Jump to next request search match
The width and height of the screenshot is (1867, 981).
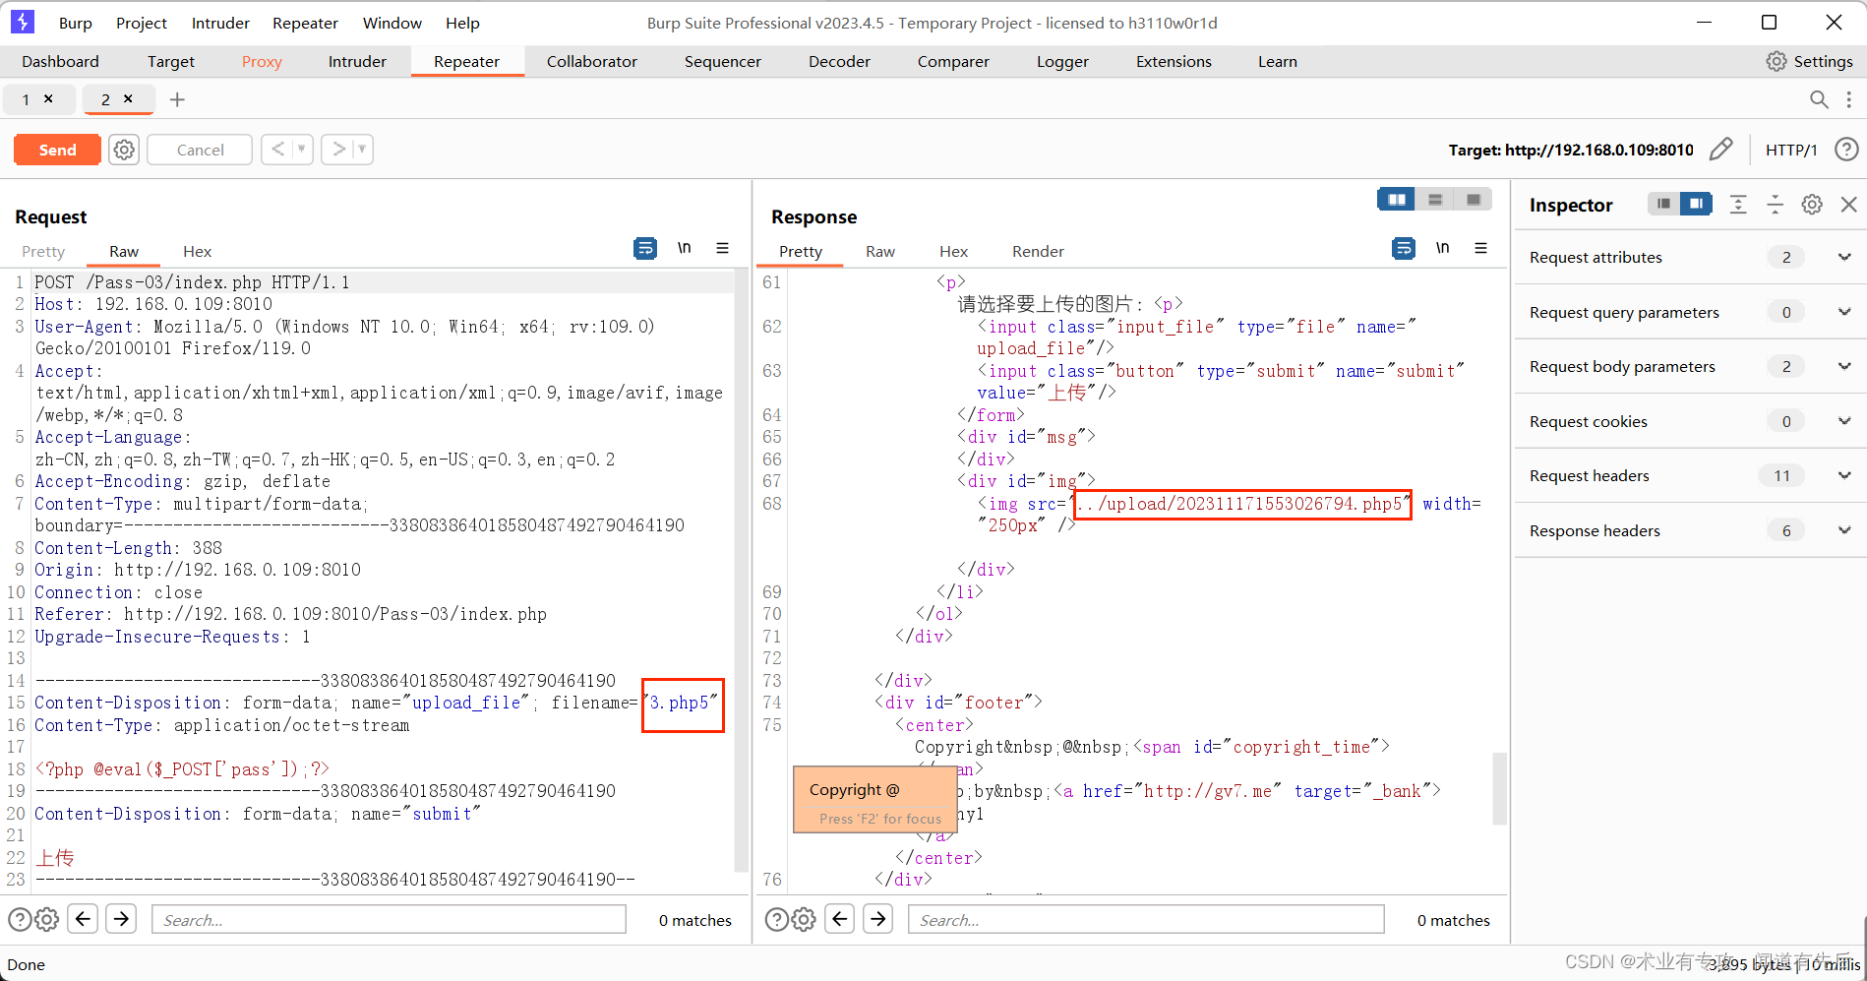pyautogui.click(x=121, y=919)
